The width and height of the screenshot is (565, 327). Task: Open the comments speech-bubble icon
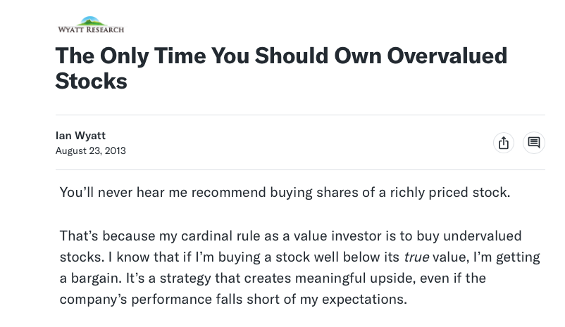coord(534,143)
